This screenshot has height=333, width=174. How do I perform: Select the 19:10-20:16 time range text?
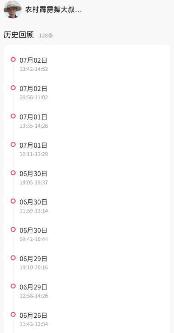[x=34, y=268]
